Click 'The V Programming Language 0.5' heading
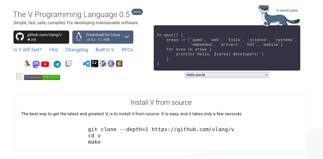The image size is (323, 159). pyautogui.click(x=72, y=14)
